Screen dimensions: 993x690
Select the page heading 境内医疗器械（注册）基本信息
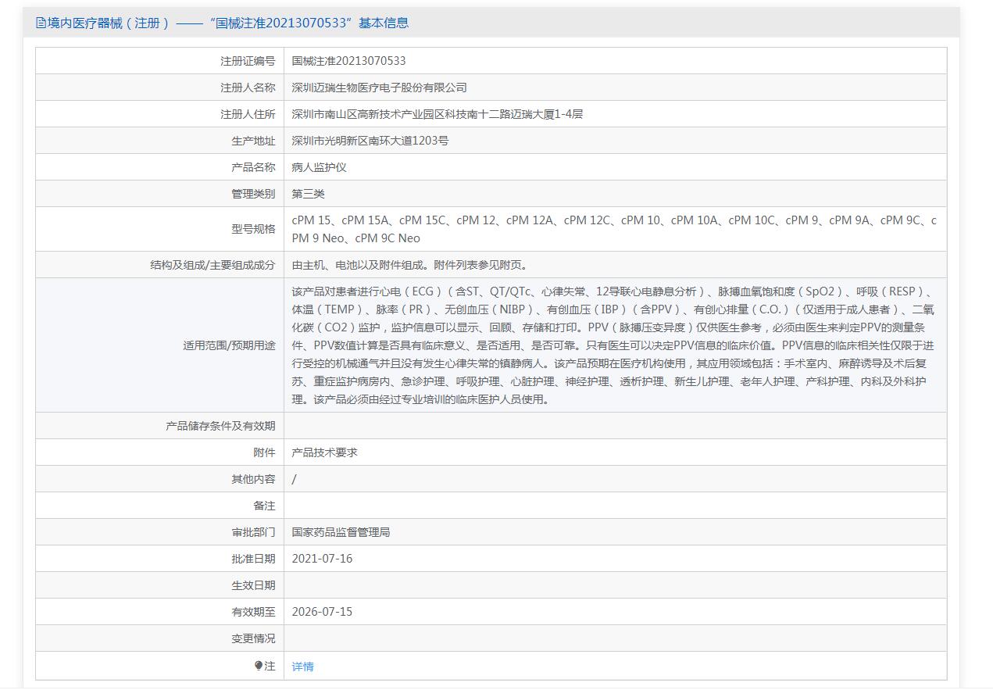(x=222, y=23)
